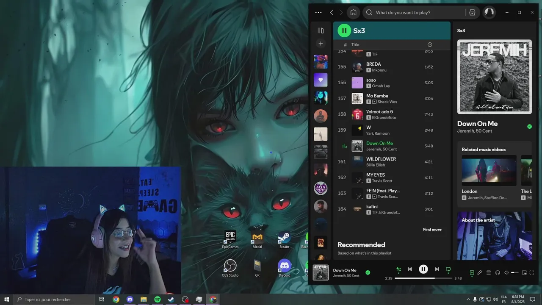Pause playback in the bottom player bar
This screenshot has width=542, height=305.
[423, 269]
